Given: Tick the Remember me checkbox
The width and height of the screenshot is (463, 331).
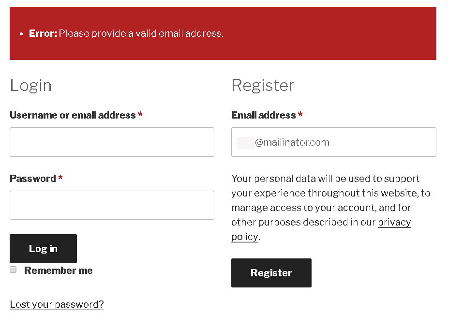Looking at the screenshot, I should click(x=13, y=270).
